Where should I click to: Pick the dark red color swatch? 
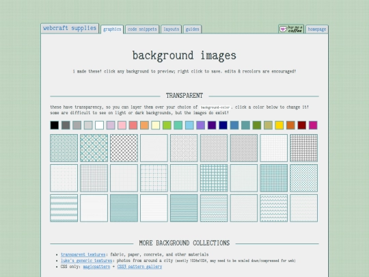click(x=302, y=125)
